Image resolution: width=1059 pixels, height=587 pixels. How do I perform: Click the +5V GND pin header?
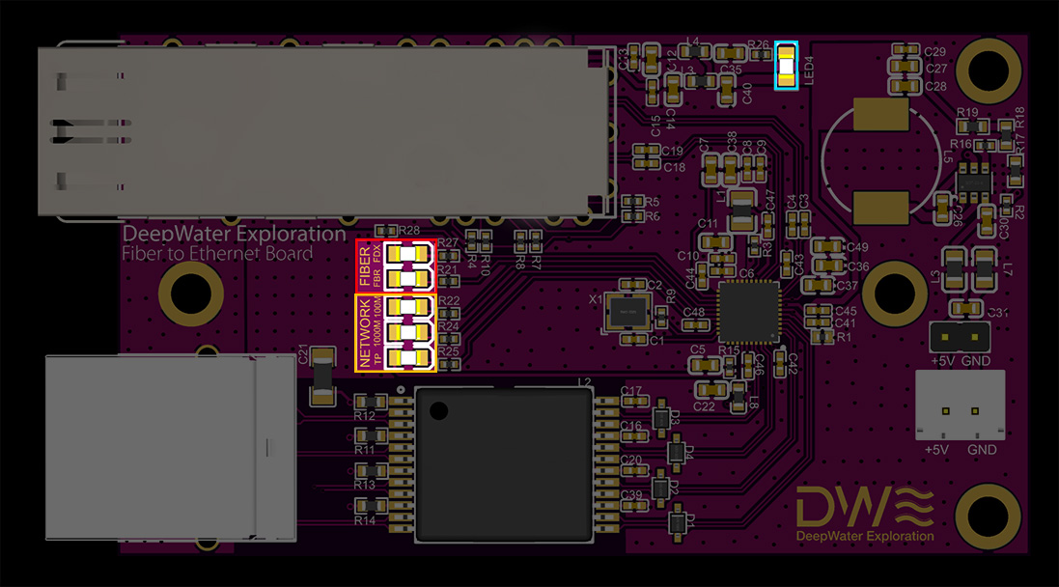(960, 336)
